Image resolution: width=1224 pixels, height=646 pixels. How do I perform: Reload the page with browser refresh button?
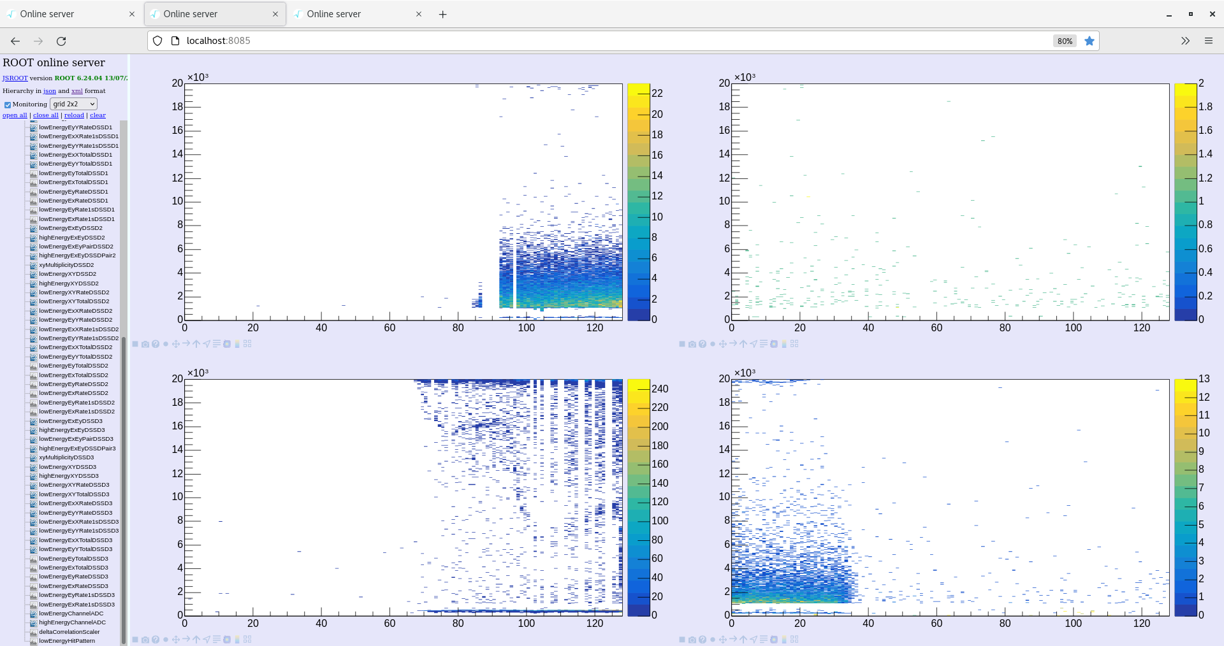(61, 41)
